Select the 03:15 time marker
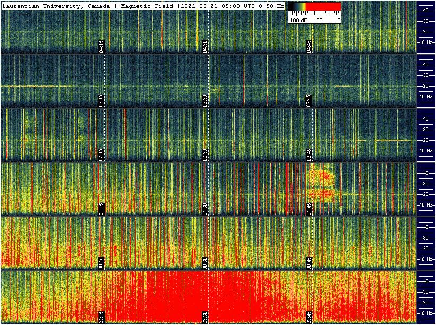 pyautogui.click(x=101, y=100)
